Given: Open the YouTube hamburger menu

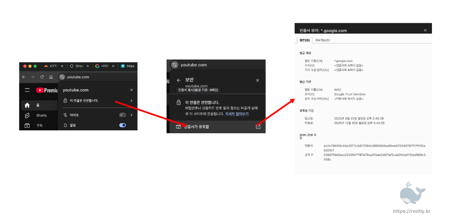Looking at the screenshot, I should [27, 90].
